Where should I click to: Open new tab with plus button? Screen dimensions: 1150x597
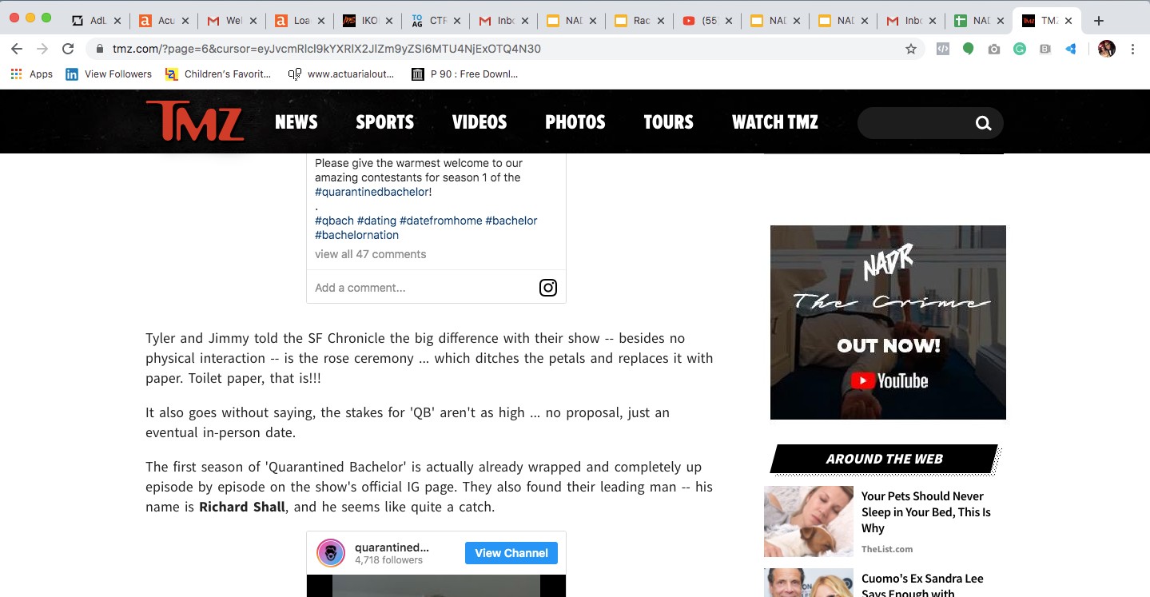(x=1099, y=21)
